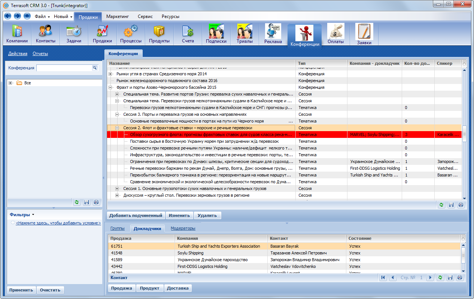474x299 pixels.
Task: Save the left folder tree panel
Action: click(x=86, y=202)
